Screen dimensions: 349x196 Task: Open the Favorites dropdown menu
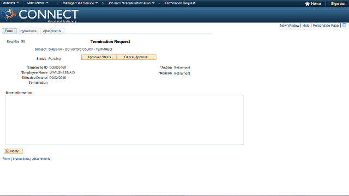tap(10, 3)
